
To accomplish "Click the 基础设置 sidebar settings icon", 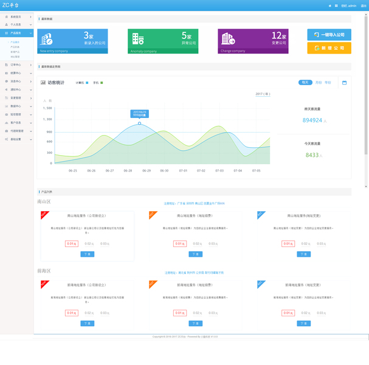I will pos(6,139).
